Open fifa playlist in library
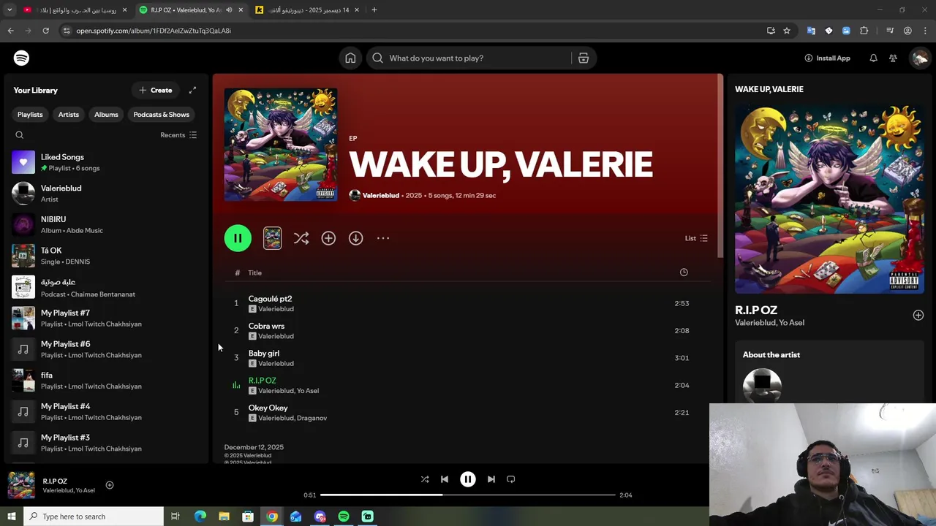 point(106,381)
